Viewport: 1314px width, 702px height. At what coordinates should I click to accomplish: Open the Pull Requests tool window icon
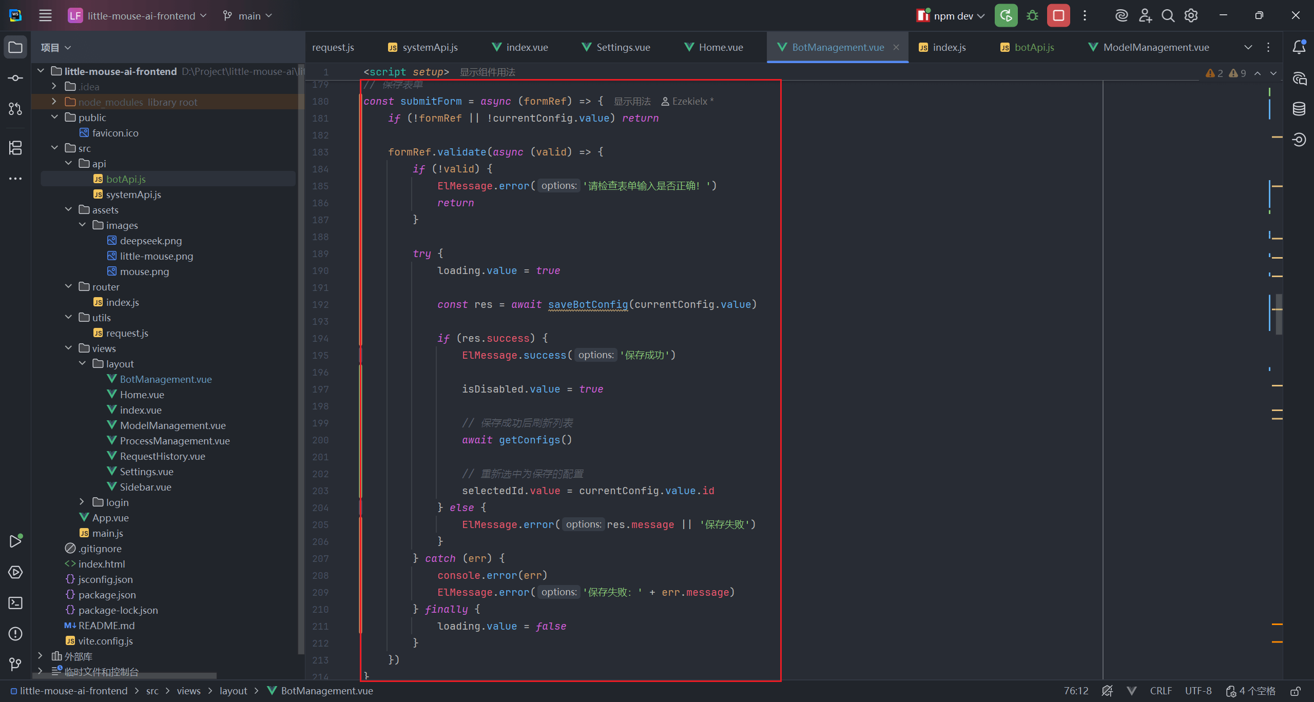pos(15,109)
